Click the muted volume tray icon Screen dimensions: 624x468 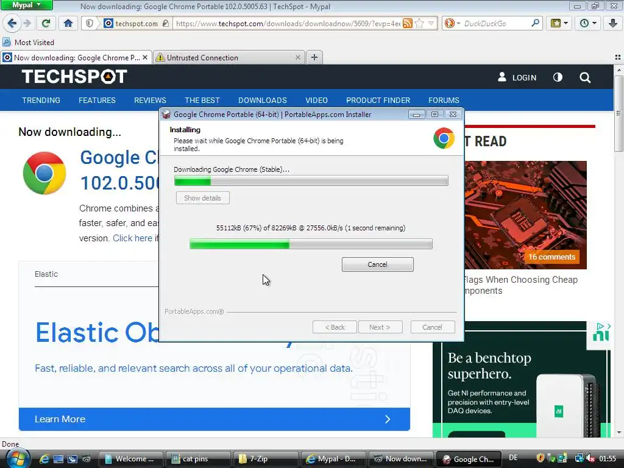click(x=590, y=458)
